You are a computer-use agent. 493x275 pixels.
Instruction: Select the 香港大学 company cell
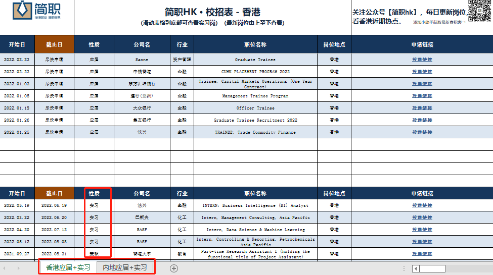(142, 254)
